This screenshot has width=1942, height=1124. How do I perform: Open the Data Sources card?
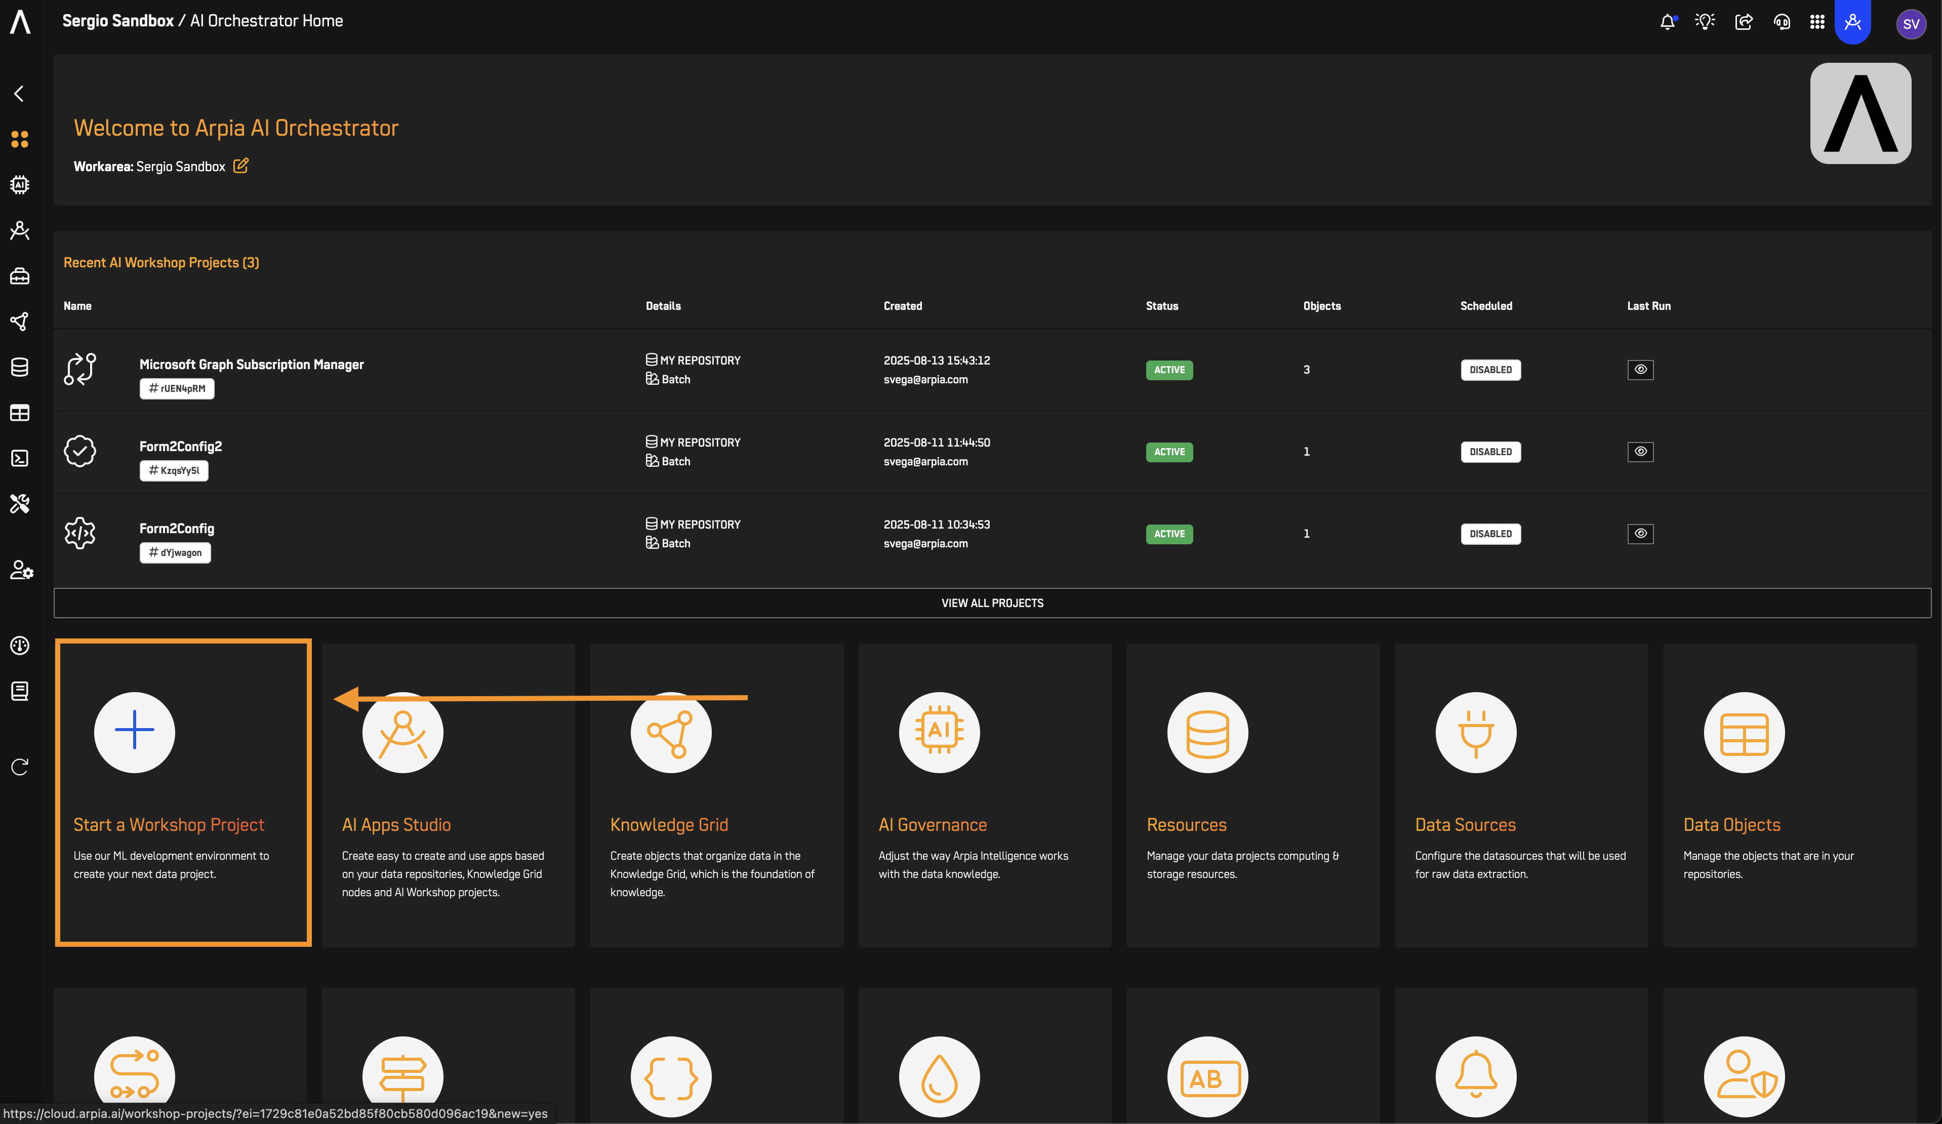(x=1520, y=795)
